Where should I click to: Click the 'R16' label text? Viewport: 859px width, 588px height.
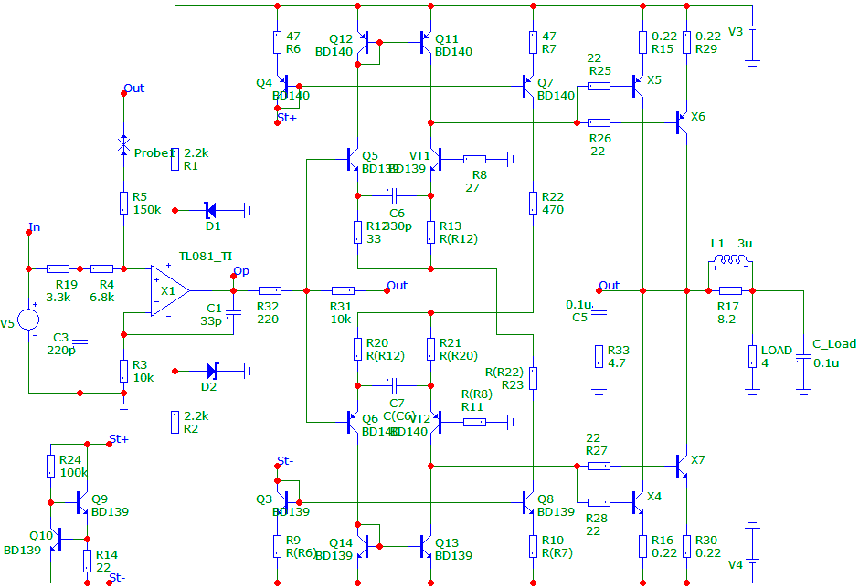663,540
